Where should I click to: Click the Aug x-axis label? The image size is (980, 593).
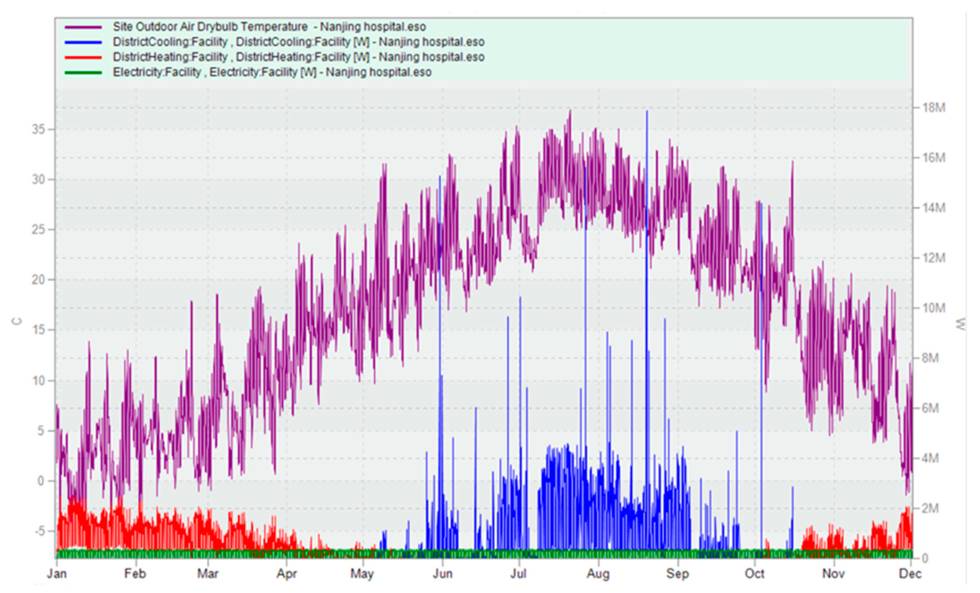pyautogui.click(x=598, y=573)
